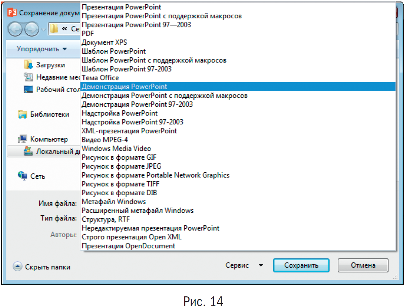Click the Сохранить button
The width and height of the screenshot is (404, 308).
[301, 265]
